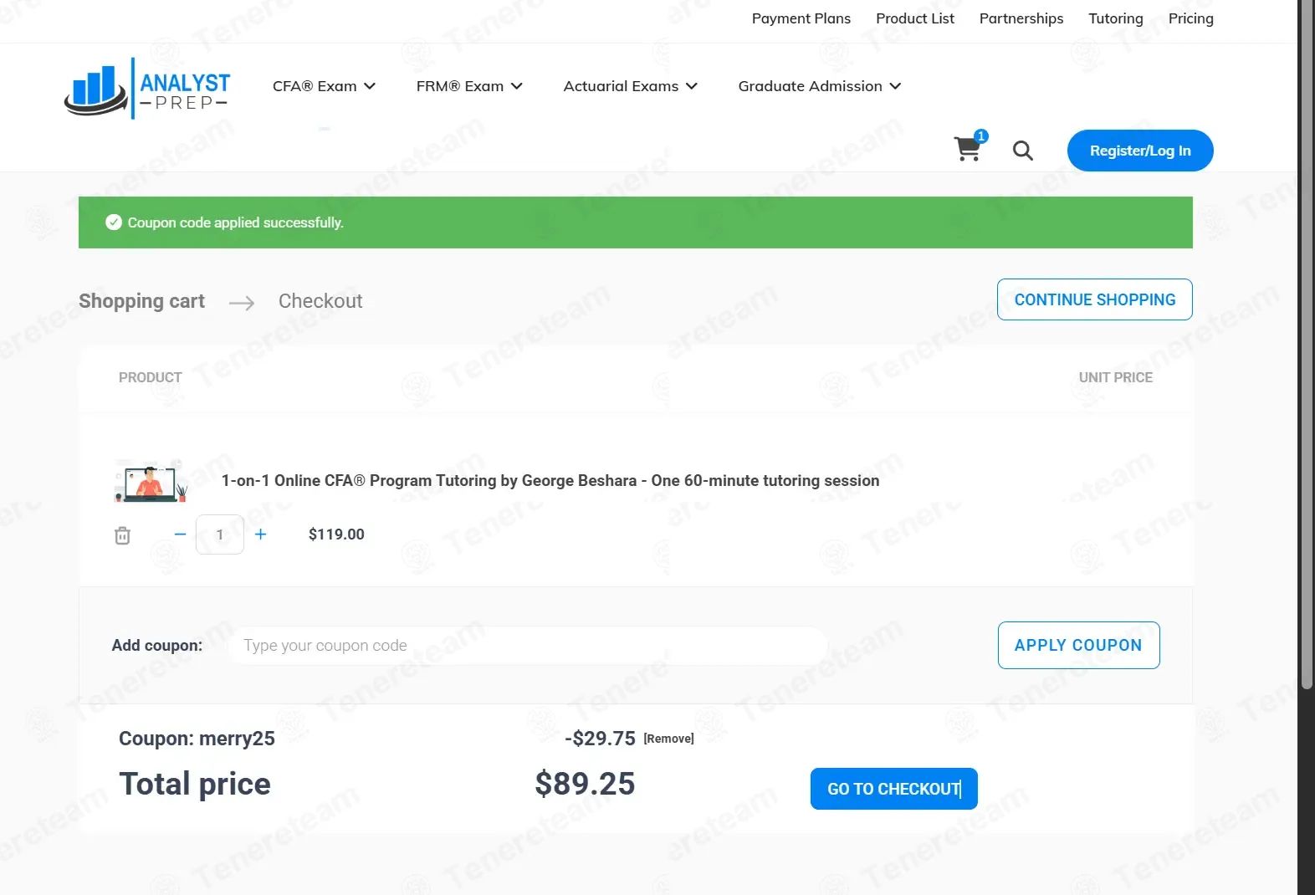Image resolution: width=1315 pixels, height=895 pixels.
Task: Click the AnalystPrep logo
Action: (x=147, y=89)
